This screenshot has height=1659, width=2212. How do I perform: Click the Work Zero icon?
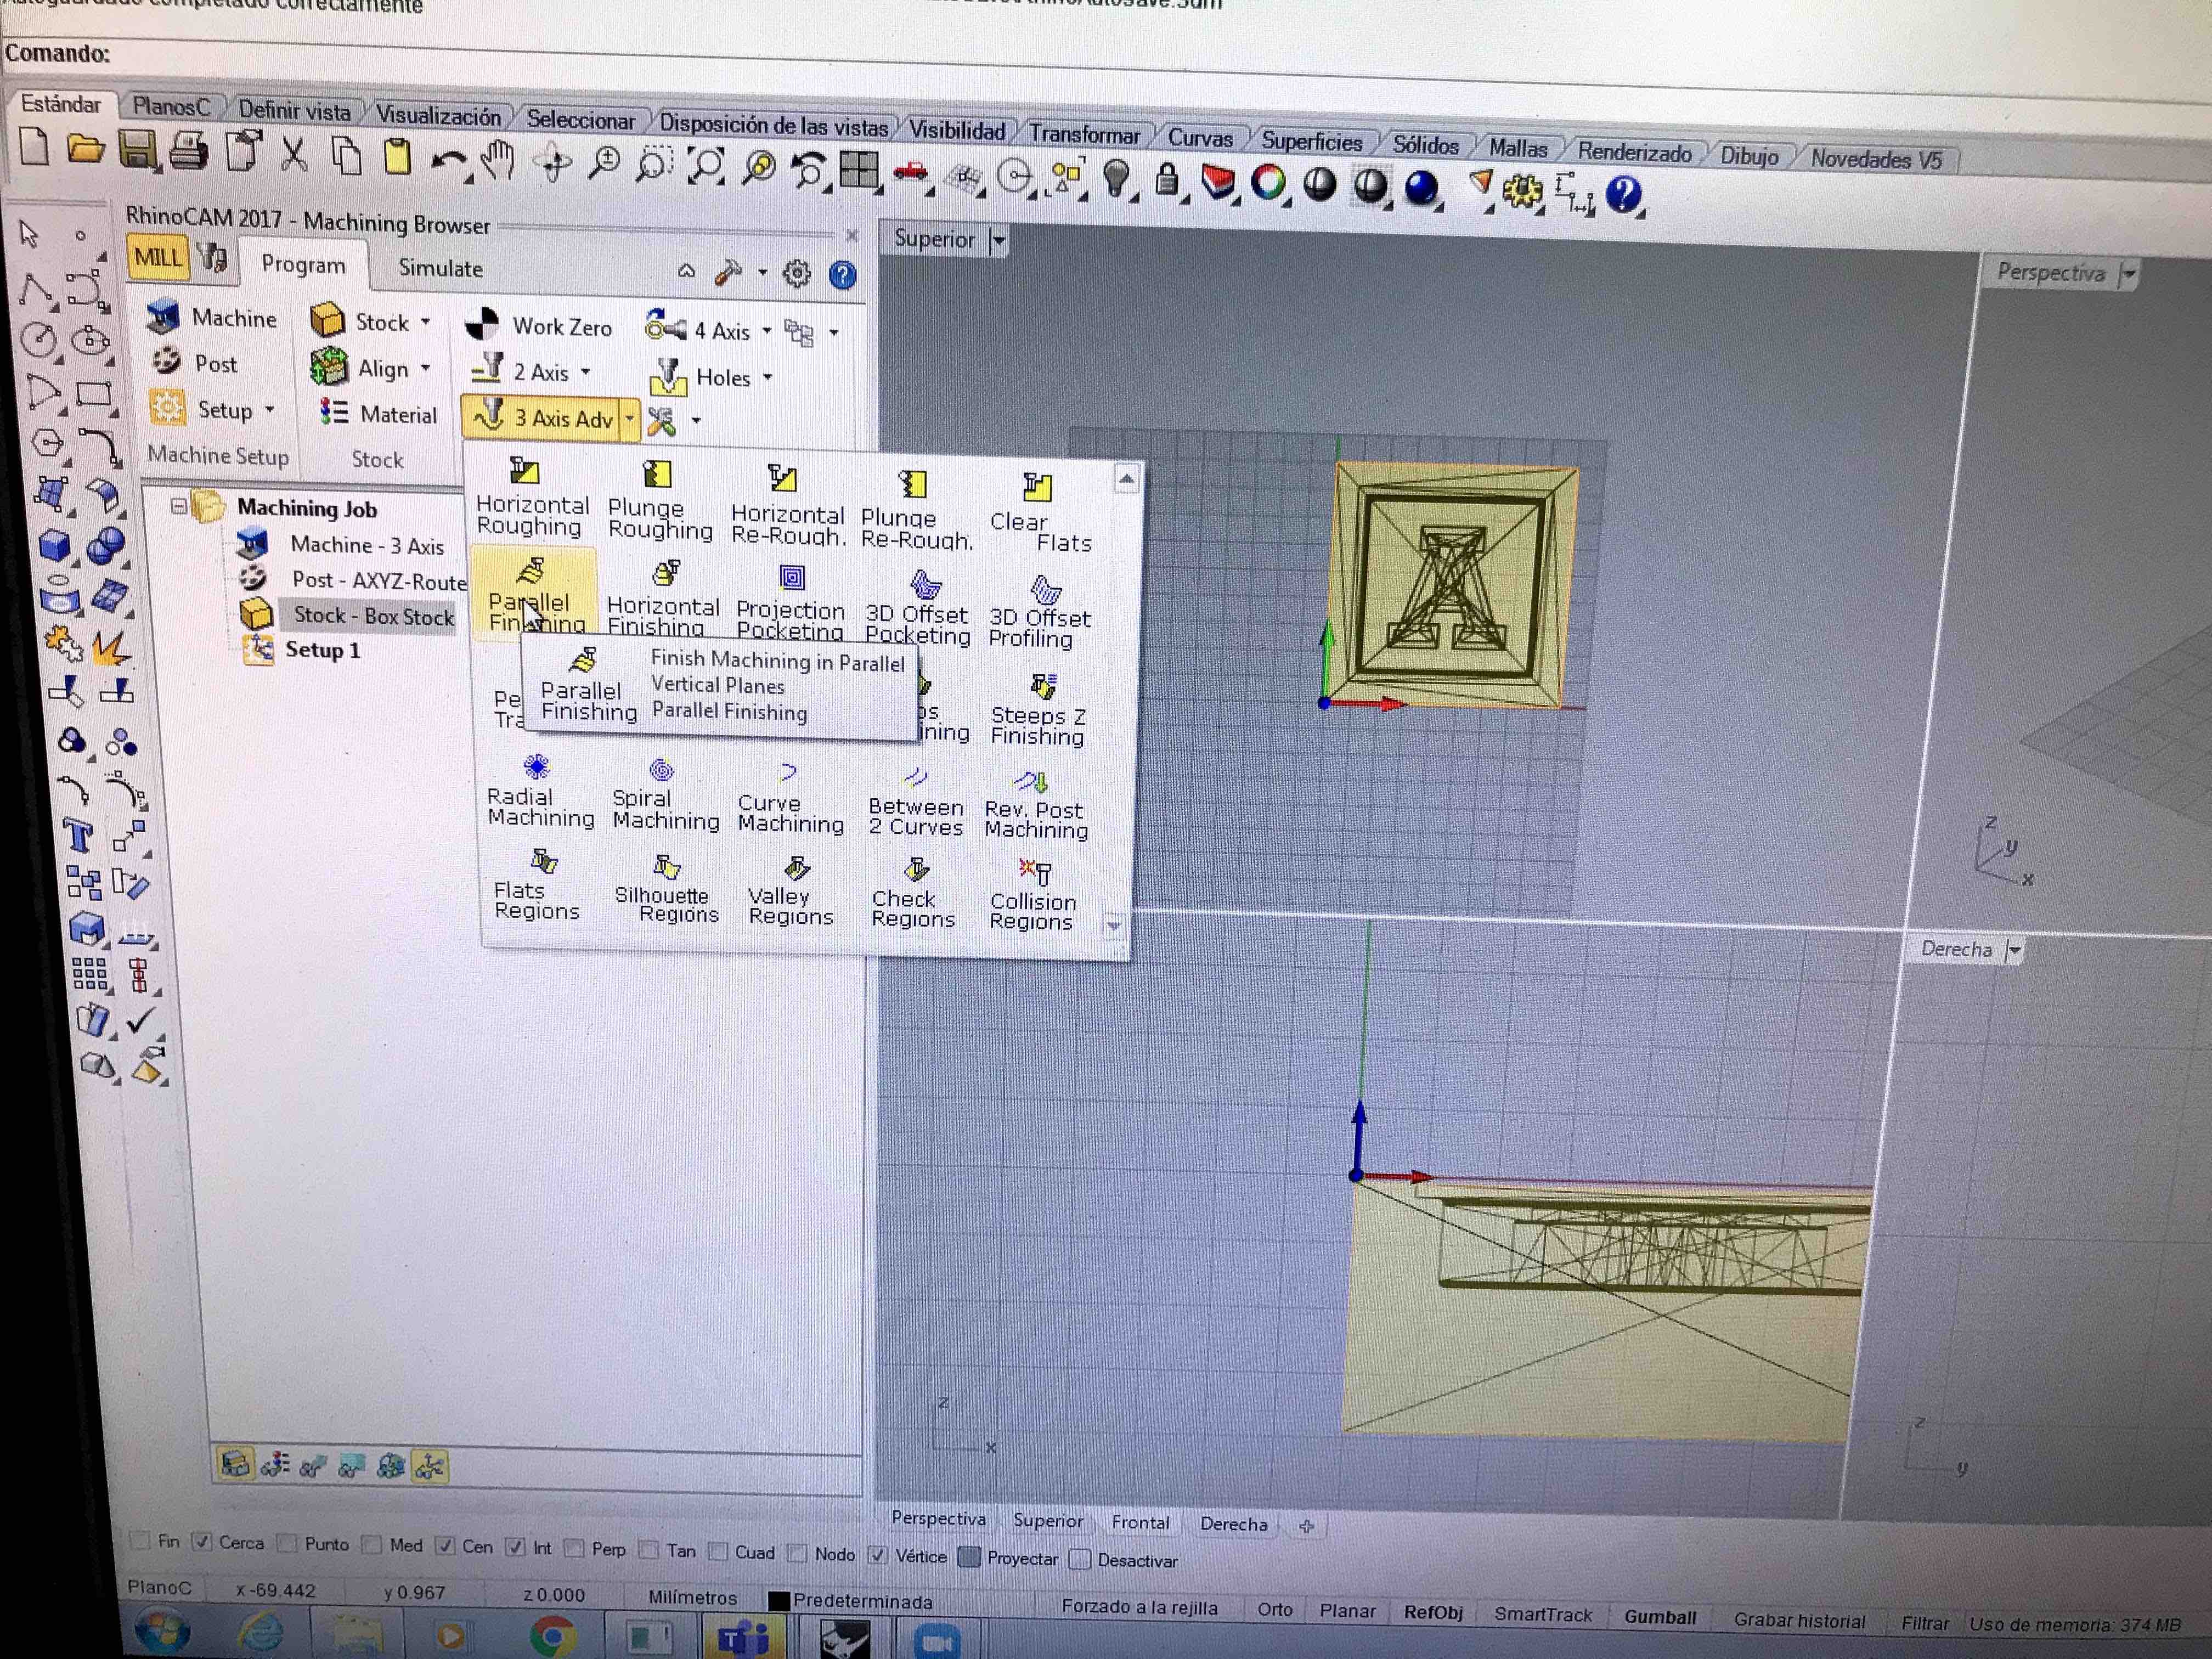click(x=482, y=324)
